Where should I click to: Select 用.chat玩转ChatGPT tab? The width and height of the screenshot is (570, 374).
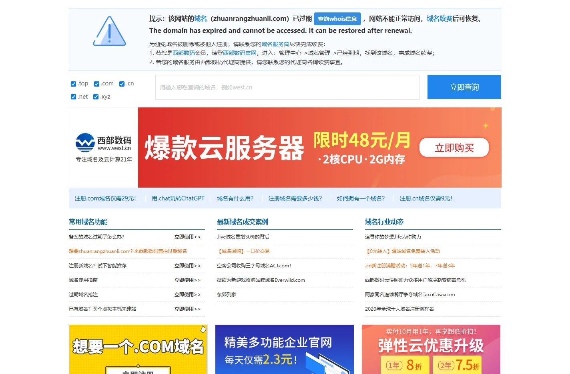pos(178,198)
